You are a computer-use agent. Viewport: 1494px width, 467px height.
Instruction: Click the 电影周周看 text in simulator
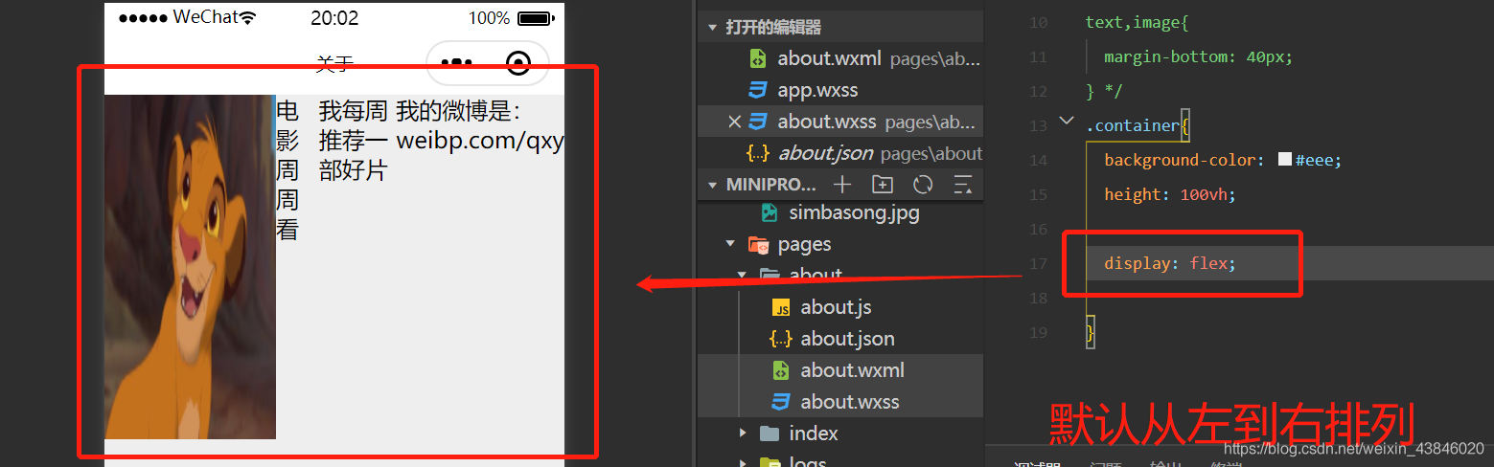pyautogui.click(x=287, y=170)
